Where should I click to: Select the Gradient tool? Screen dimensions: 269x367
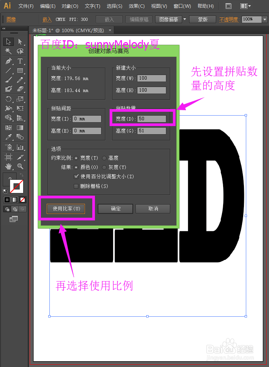pyautogui.click(x=20, y=128)
